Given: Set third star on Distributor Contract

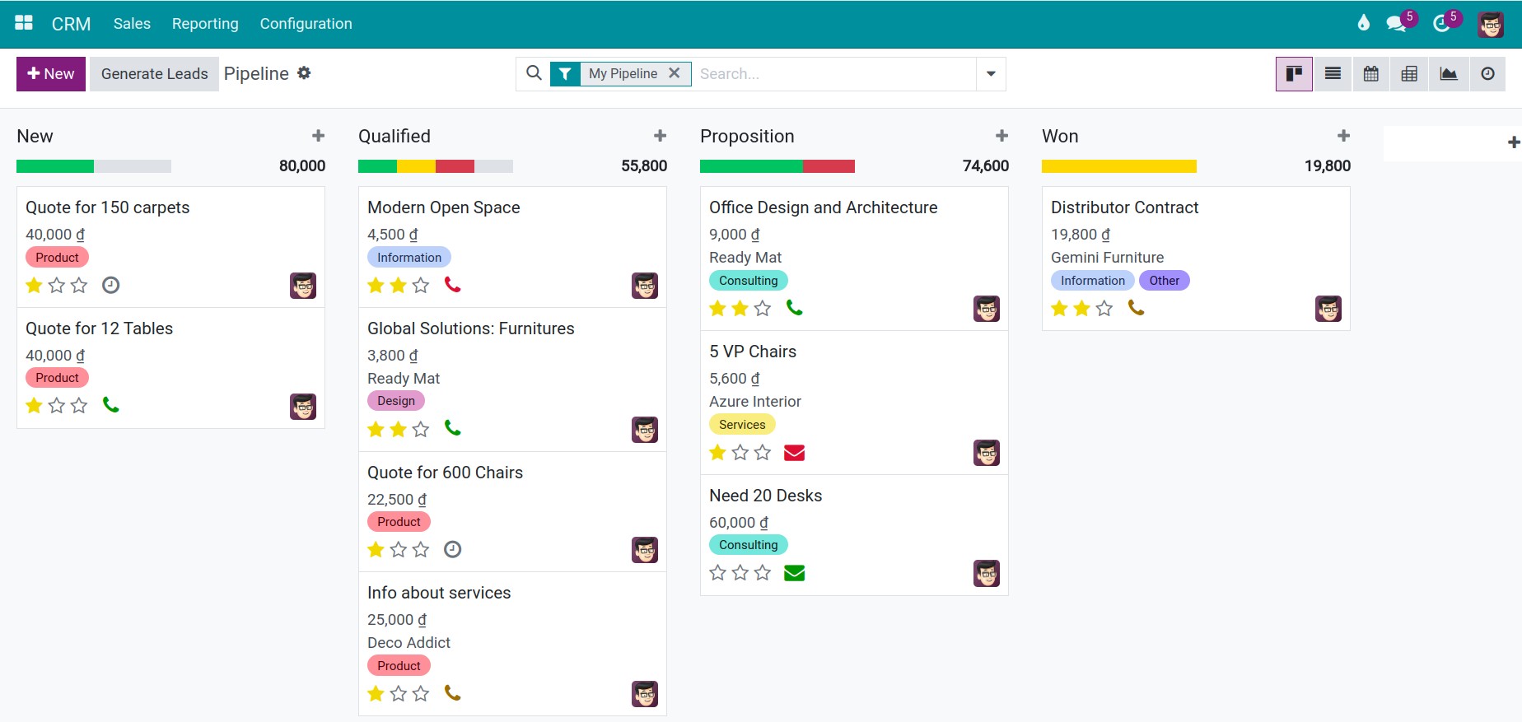Looking at the screenshot, I should [1104, 308].
